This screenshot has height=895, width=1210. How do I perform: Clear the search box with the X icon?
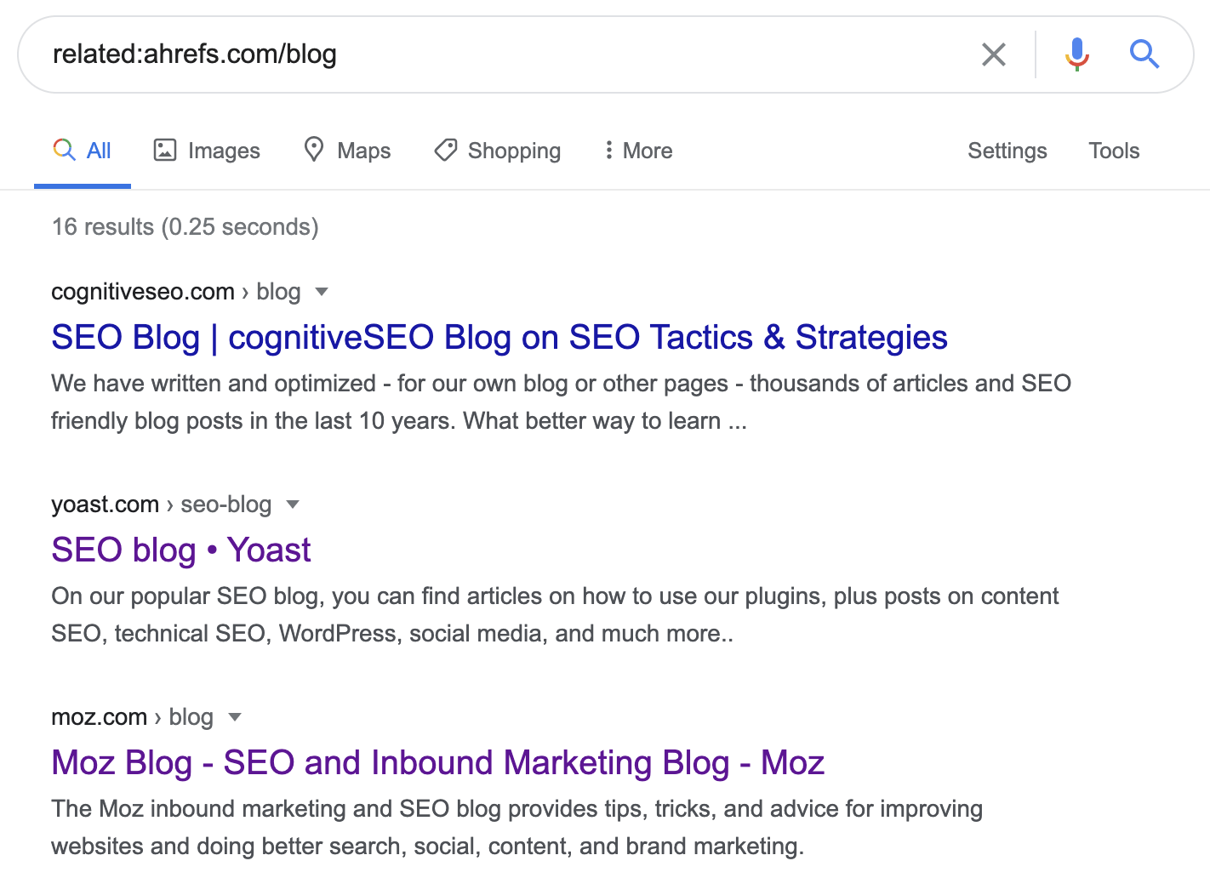click(x=993, y=54)
